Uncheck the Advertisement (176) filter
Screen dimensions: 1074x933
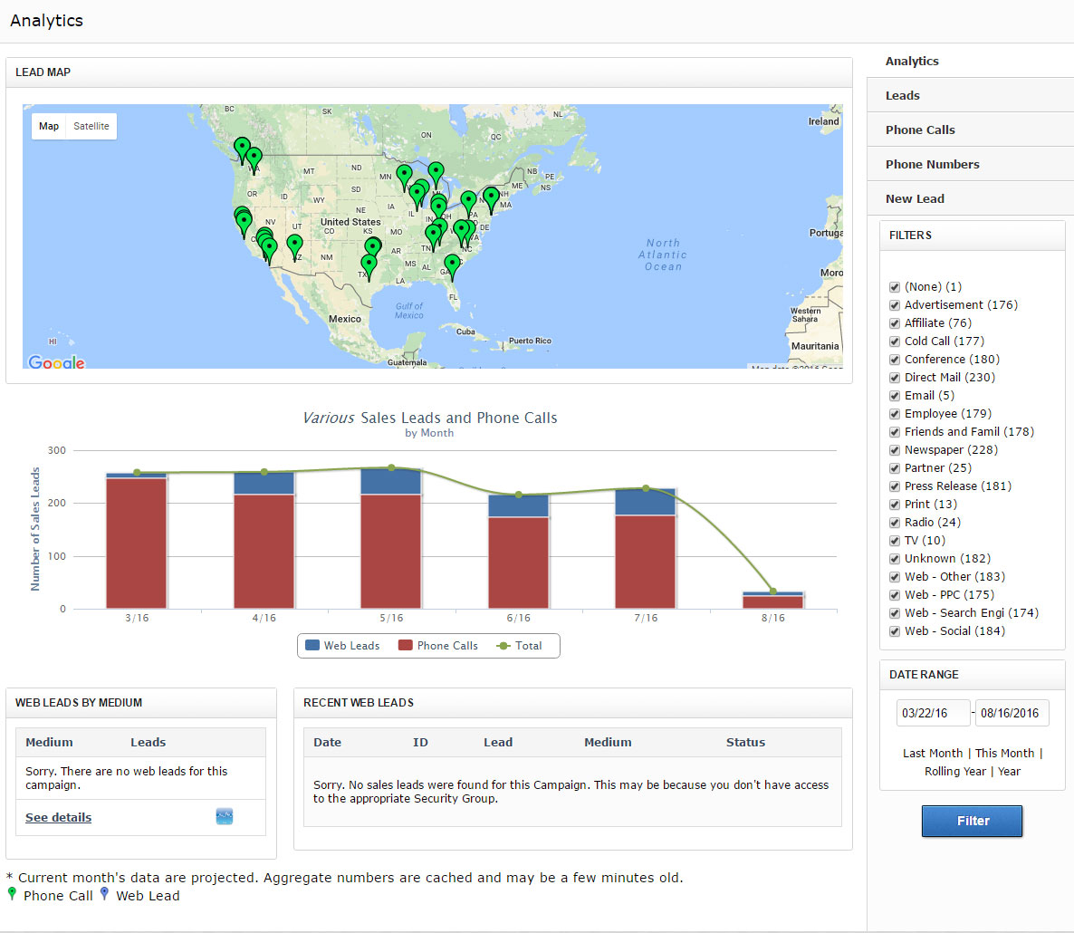click(x=895, y=305)
